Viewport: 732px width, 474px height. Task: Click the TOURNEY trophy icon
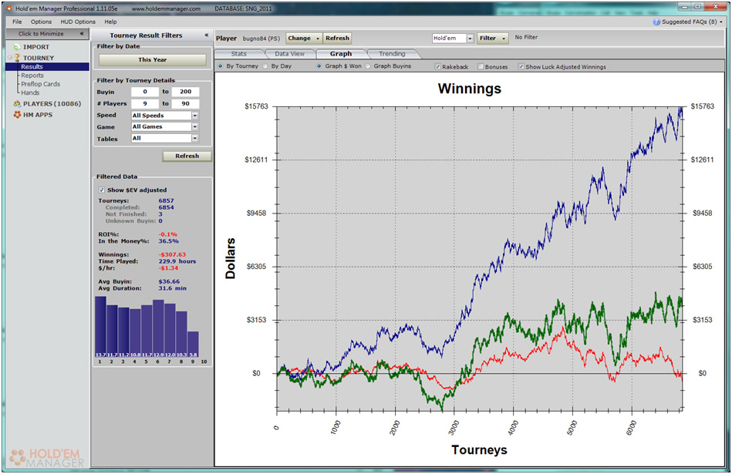17,58
